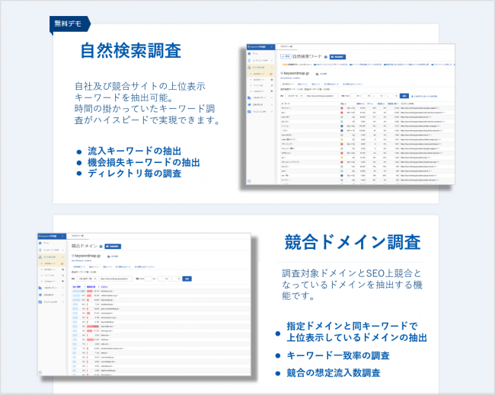Image resolution: width=495 pixels, height=395 pixels.
Task: Click the 自然検索調査 heading
Action: pos(131,51)
